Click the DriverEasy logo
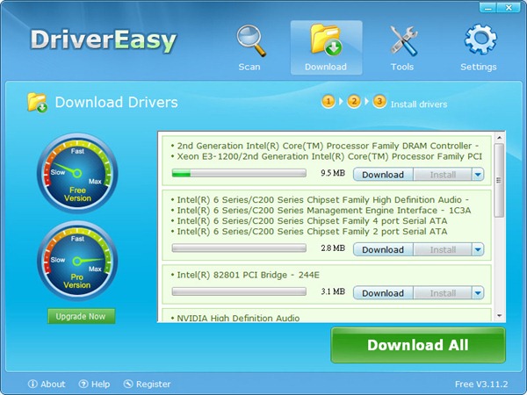This screenshot has height=395, width=527. (104, 41)
